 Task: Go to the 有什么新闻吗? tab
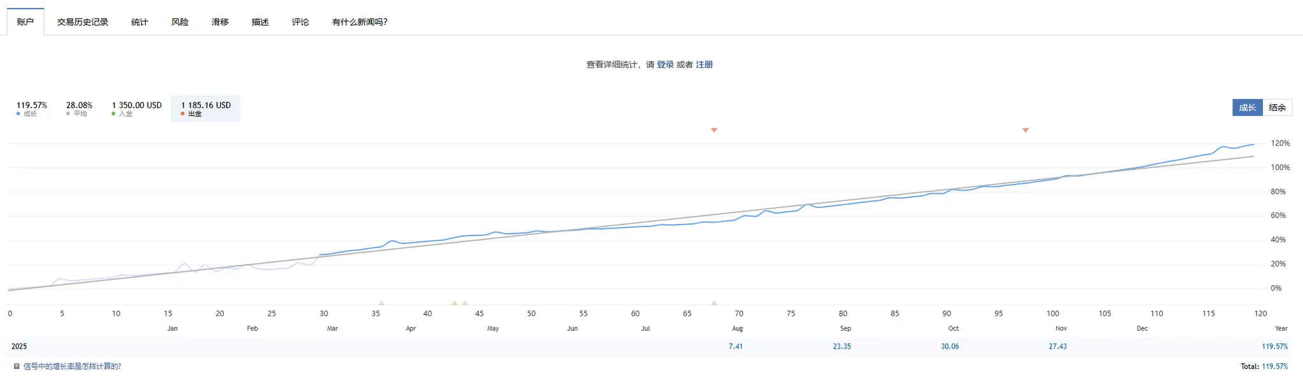point(359,22)
